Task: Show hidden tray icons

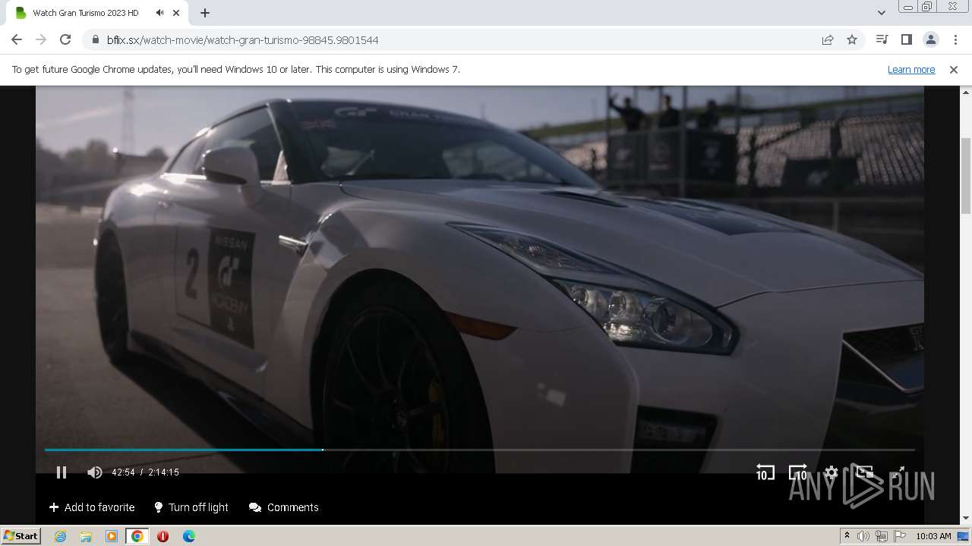Action: 847,536
